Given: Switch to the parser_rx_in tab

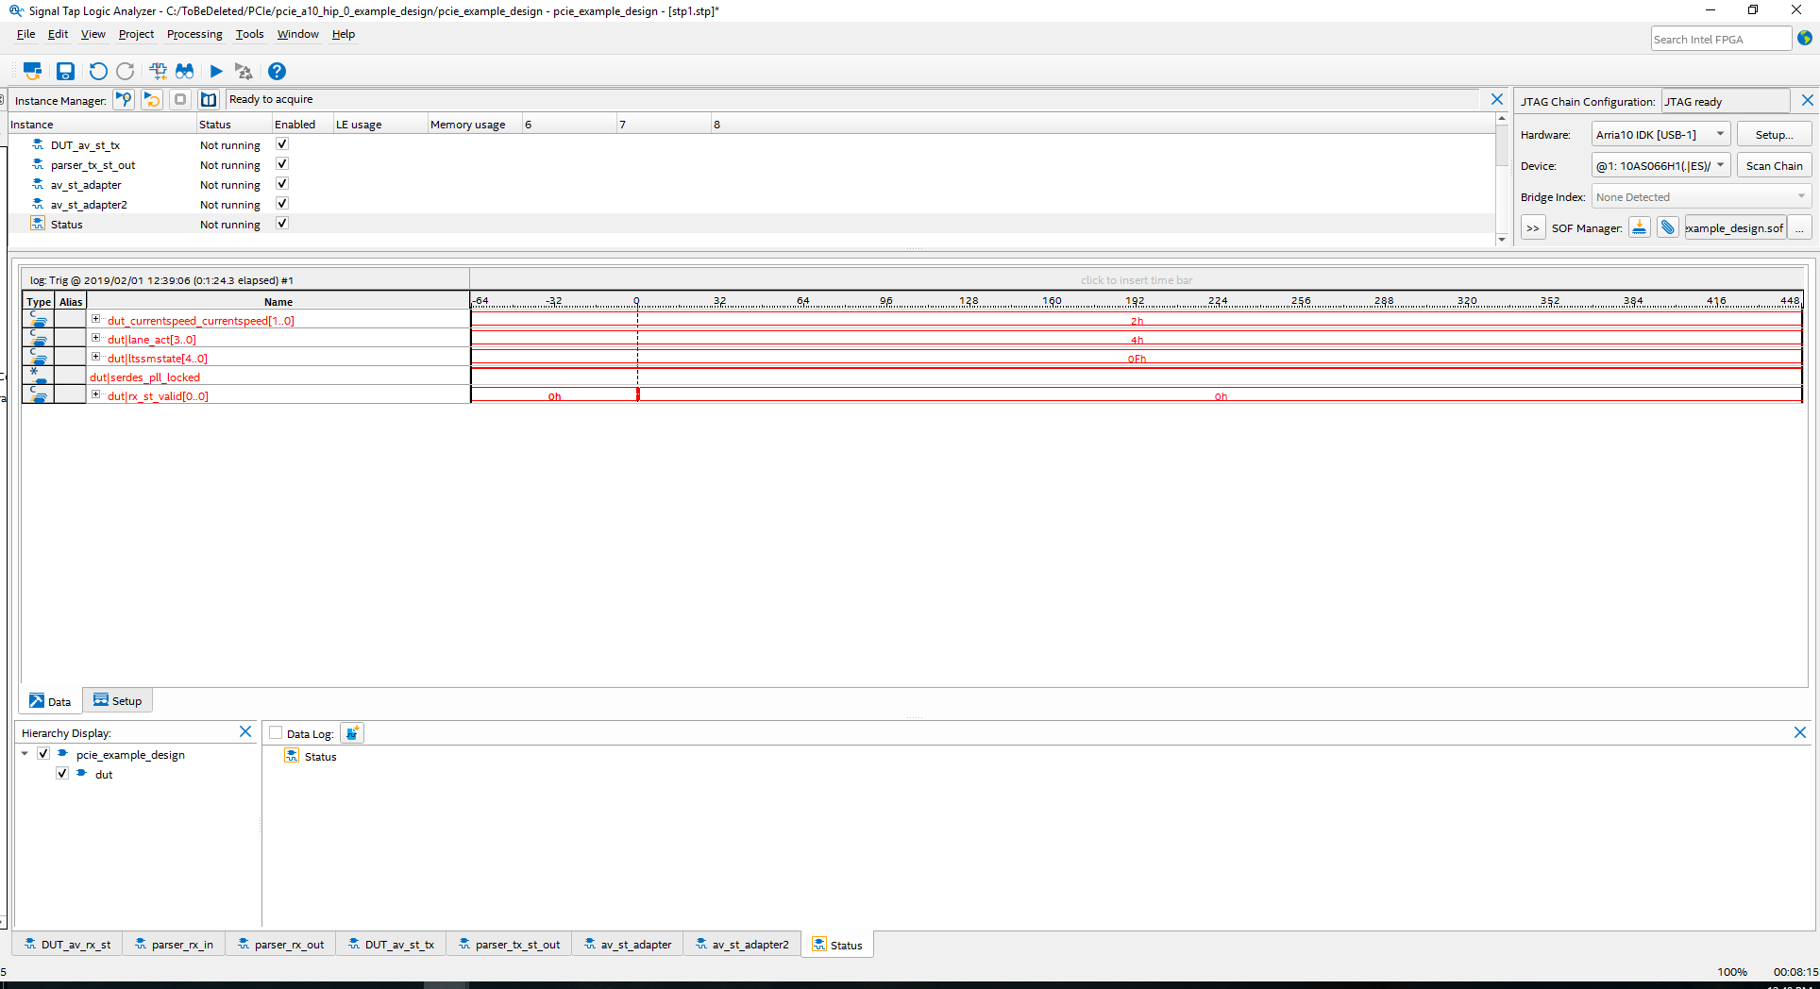Looking at the screenshot, I should (174, 945).
